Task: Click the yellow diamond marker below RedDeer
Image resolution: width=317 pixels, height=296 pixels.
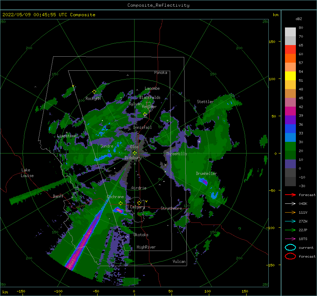Action: tap(145, 114)
